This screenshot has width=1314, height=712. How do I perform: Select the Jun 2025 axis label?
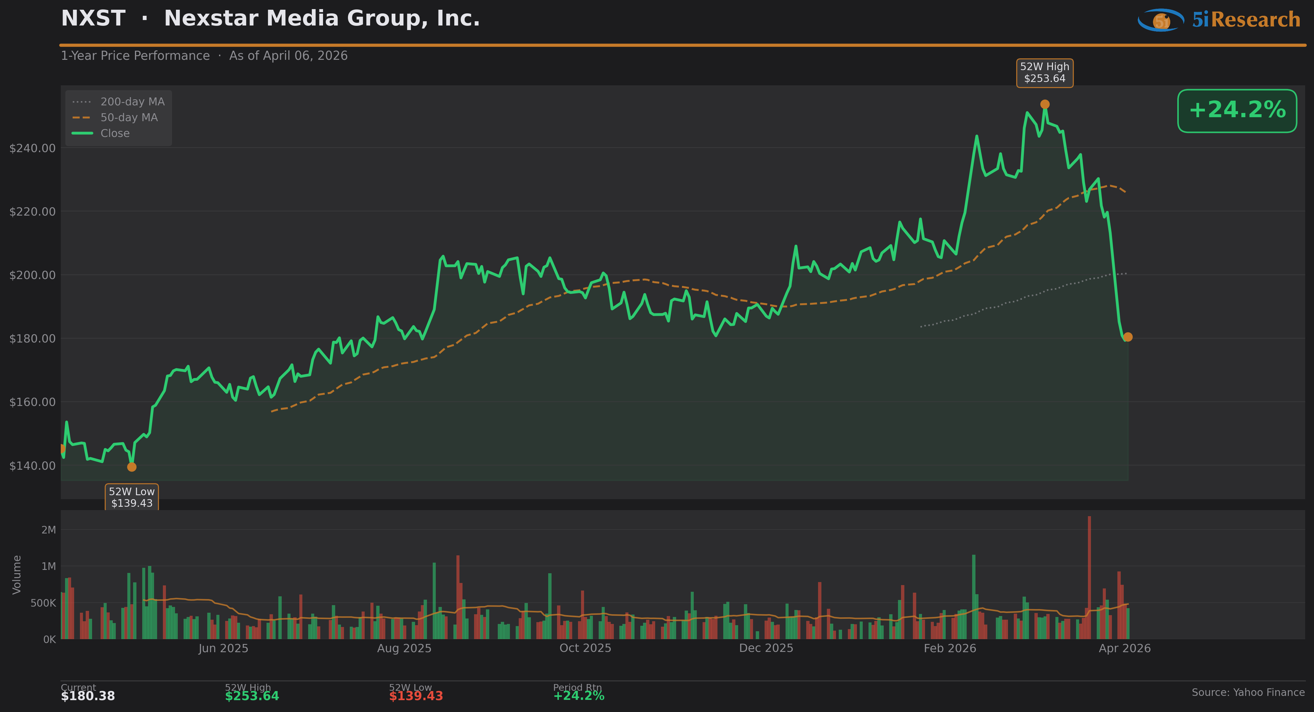(223, 648)
